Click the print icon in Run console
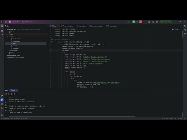This screenshot has width=187, height=140. point(6,108)
